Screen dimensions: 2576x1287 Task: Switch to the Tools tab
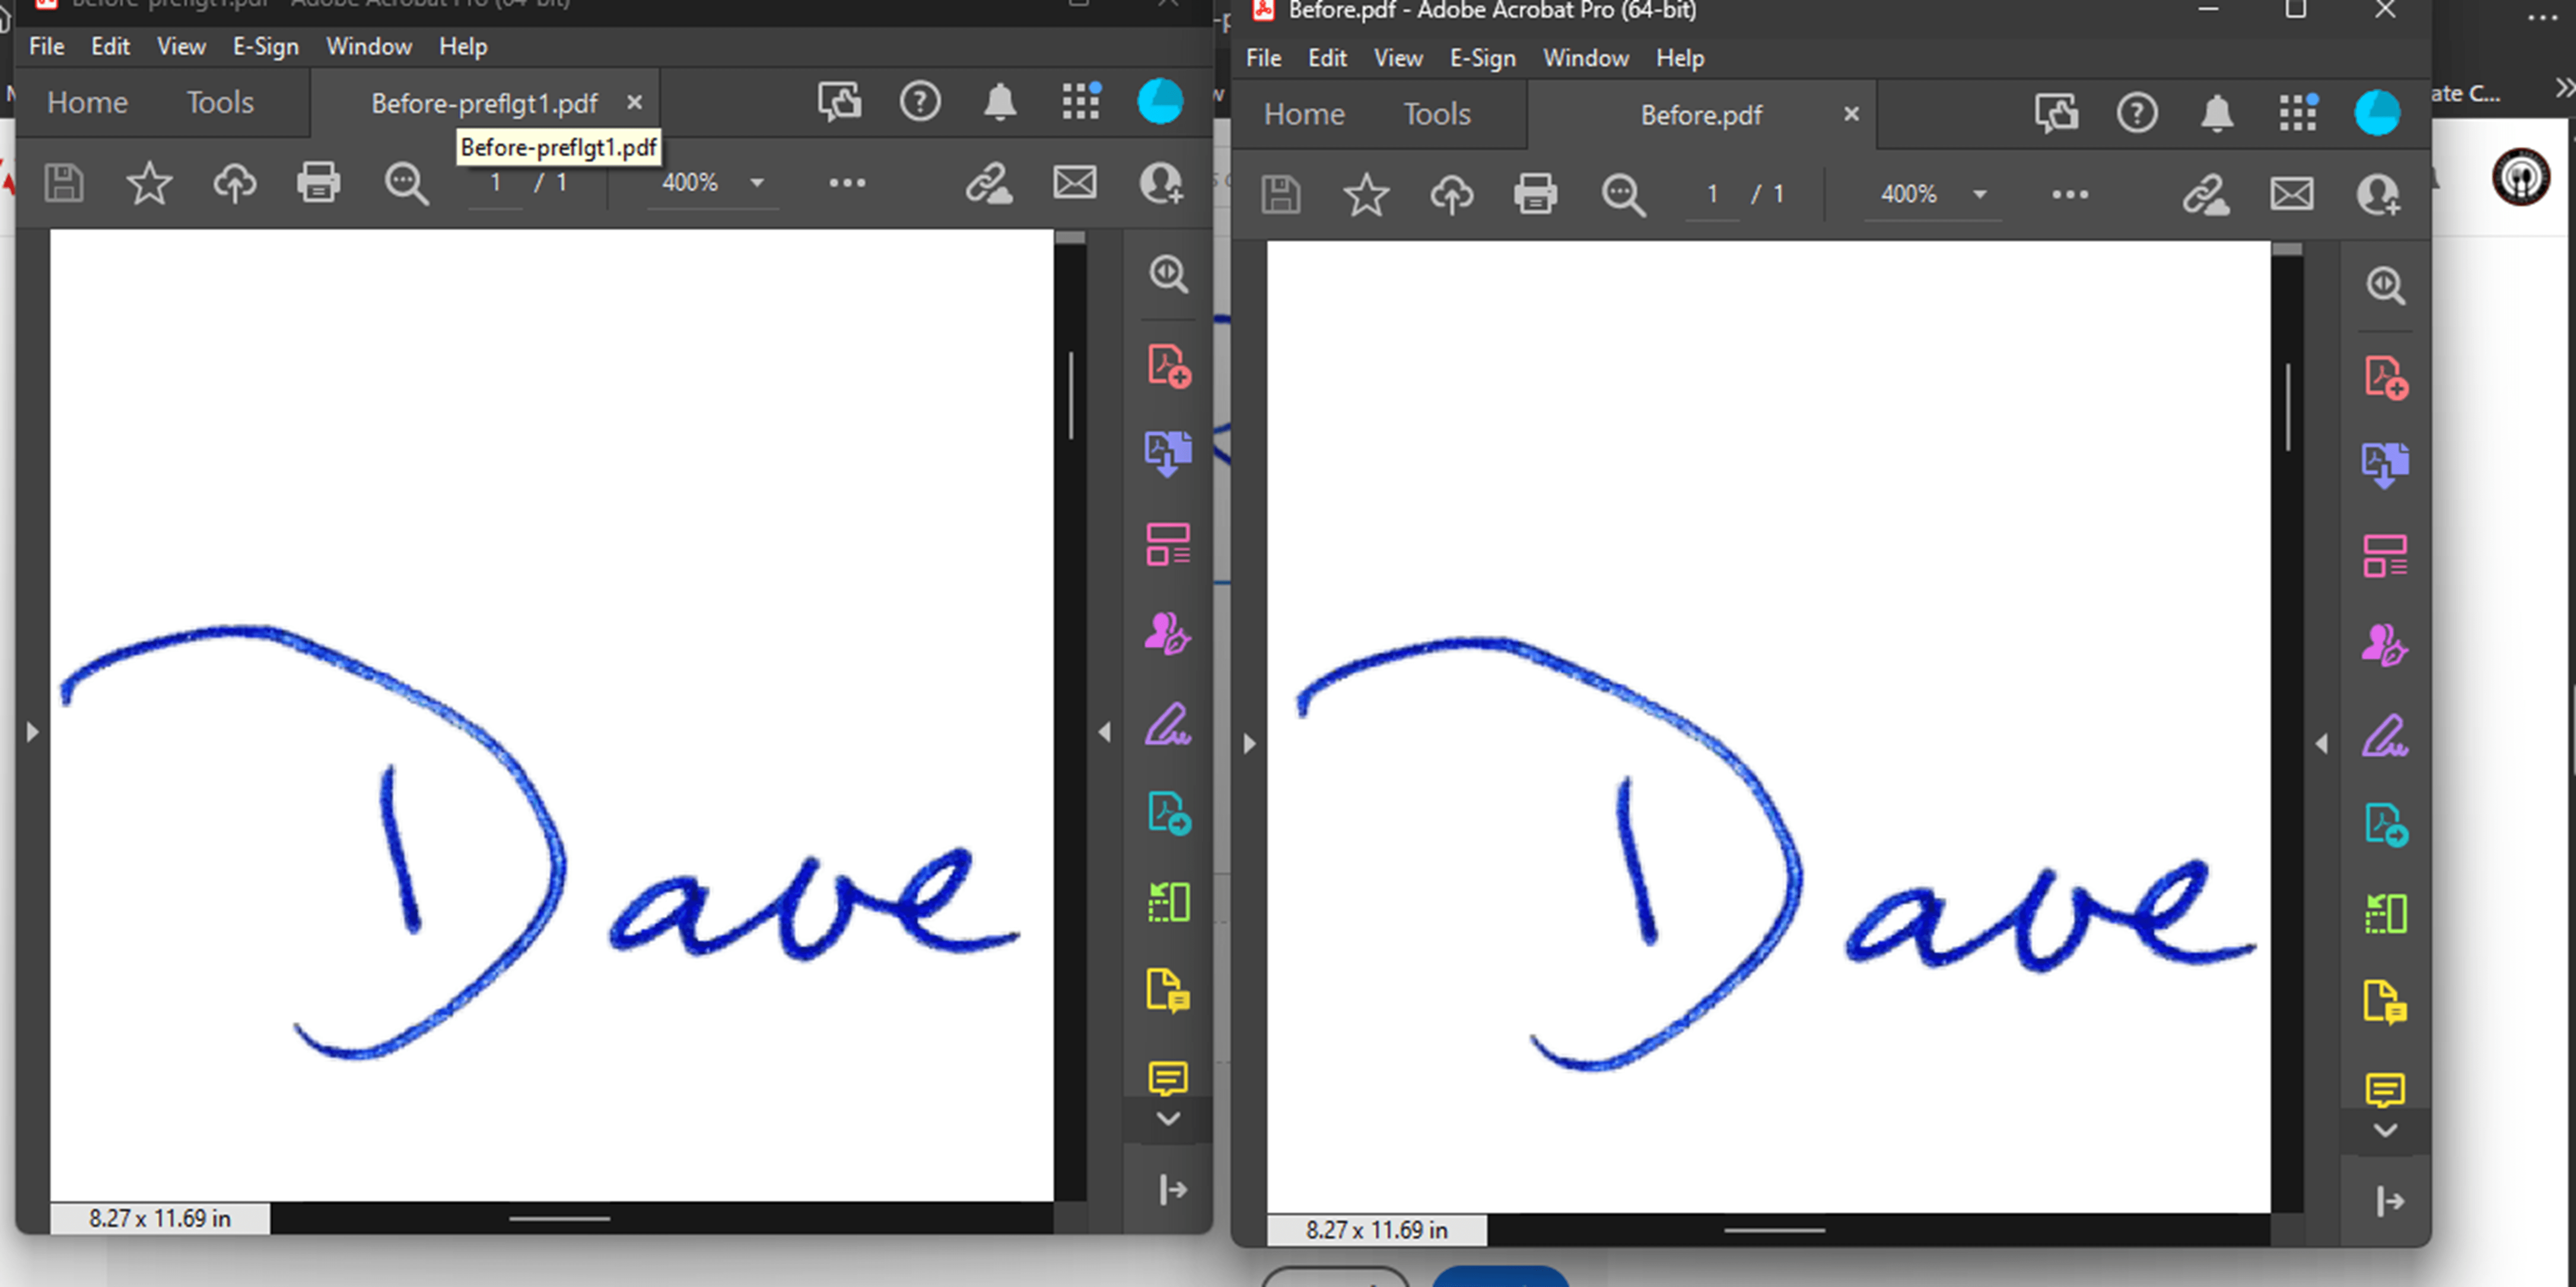tap(1436, 114)
